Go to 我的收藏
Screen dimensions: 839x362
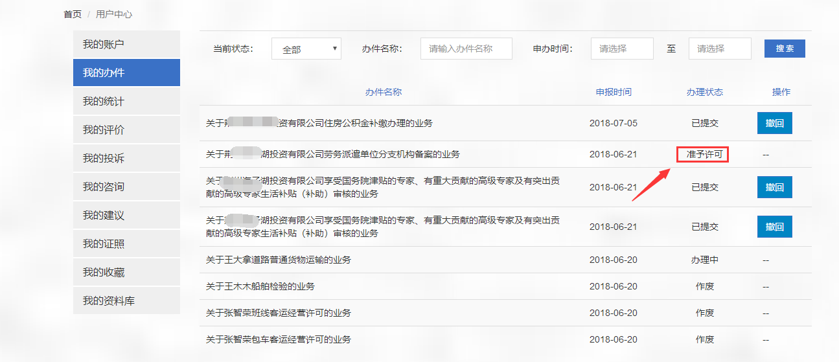click(126, 273)
